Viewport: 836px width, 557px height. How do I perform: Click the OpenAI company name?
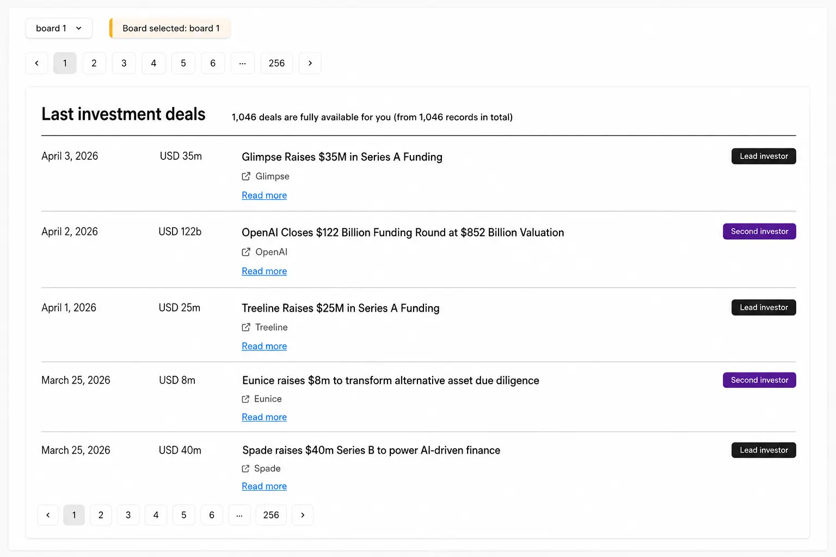(x=271, y=252)
